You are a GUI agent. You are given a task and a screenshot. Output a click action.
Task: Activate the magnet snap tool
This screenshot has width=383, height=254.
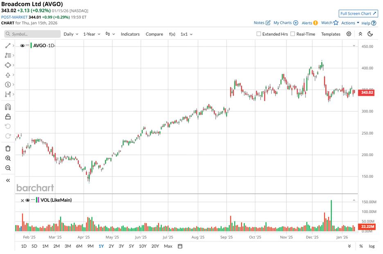click(8, 107)
